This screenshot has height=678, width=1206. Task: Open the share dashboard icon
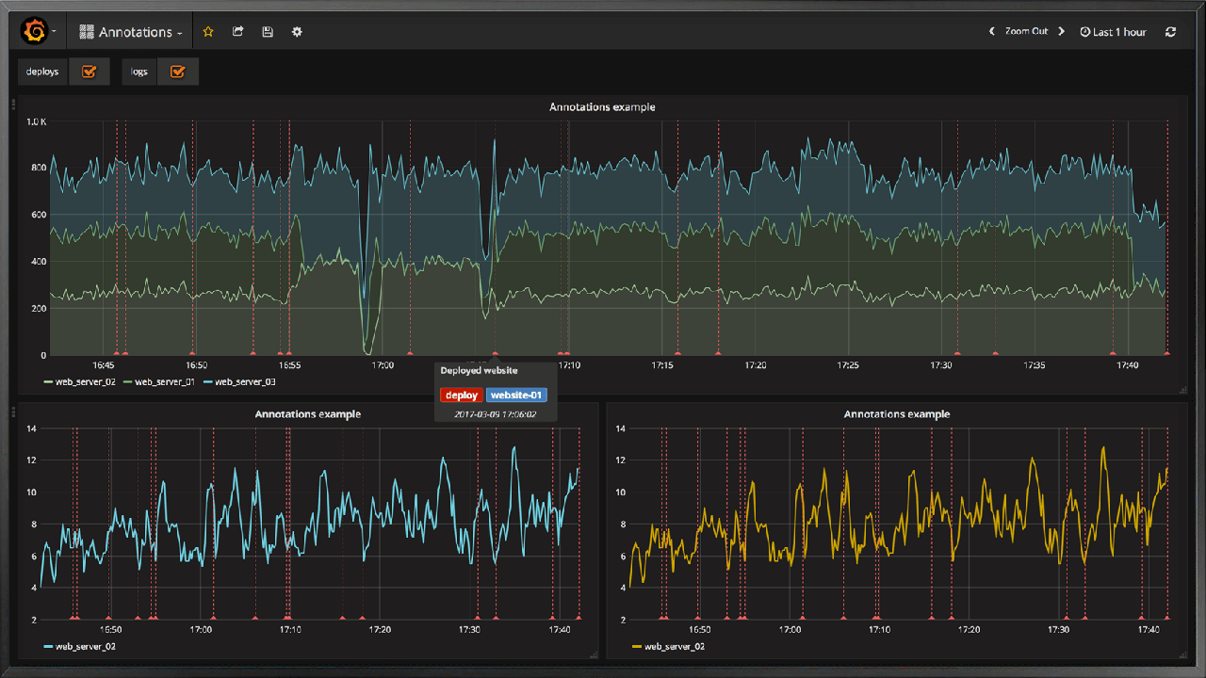[238, 32]
